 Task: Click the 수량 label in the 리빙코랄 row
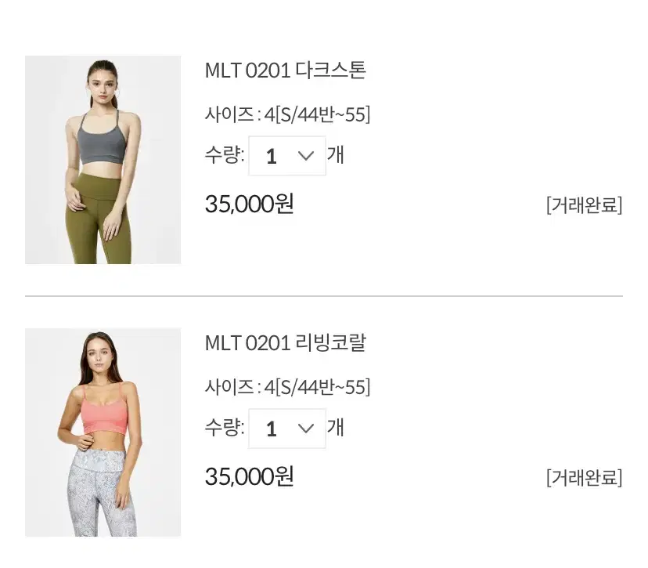[x=225, y=428]
